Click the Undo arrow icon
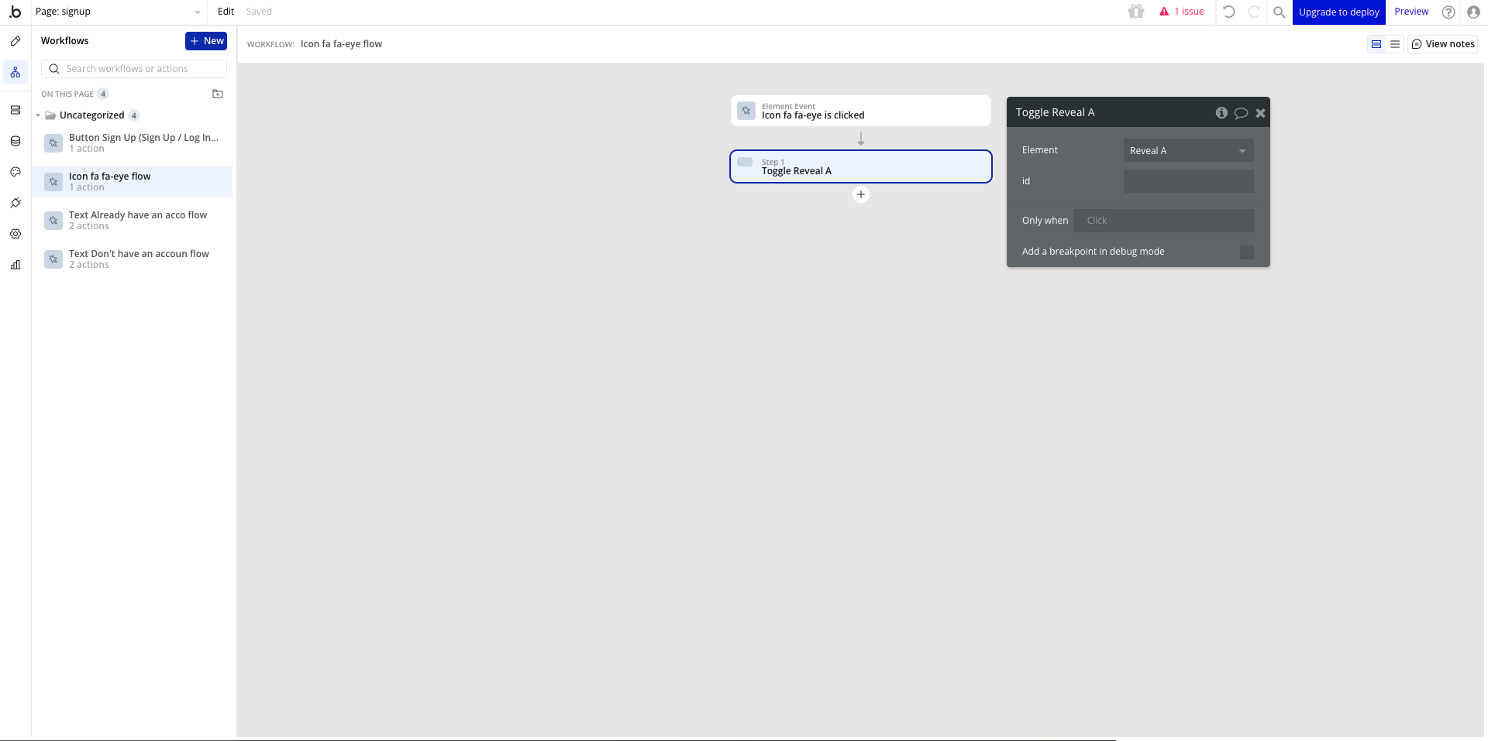Image resolution: width=1488 pixels, height=741 pixels. (x=1228, y=12)
